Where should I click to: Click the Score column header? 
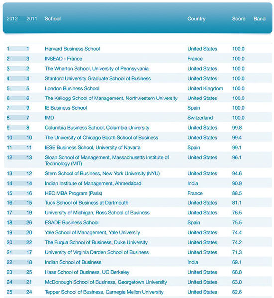(239, 19)
